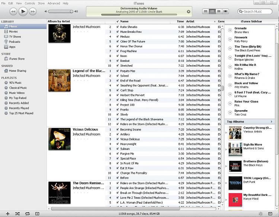Click the Play button
The width and height of the screenshot is (279, 217).
tap(23, 12)
